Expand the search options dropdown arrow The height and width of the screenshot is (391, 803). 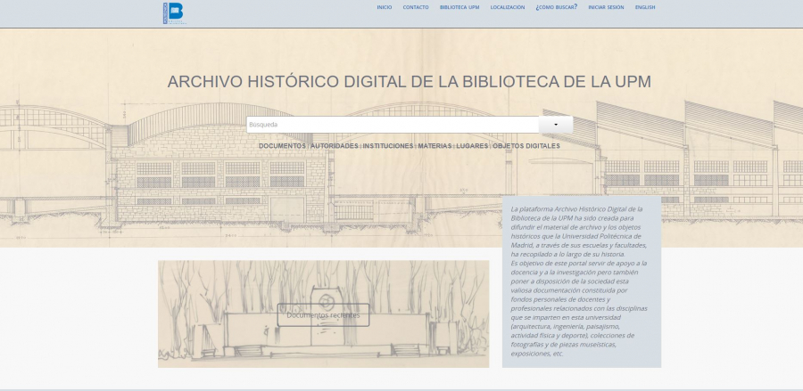(x=556, y=125)
